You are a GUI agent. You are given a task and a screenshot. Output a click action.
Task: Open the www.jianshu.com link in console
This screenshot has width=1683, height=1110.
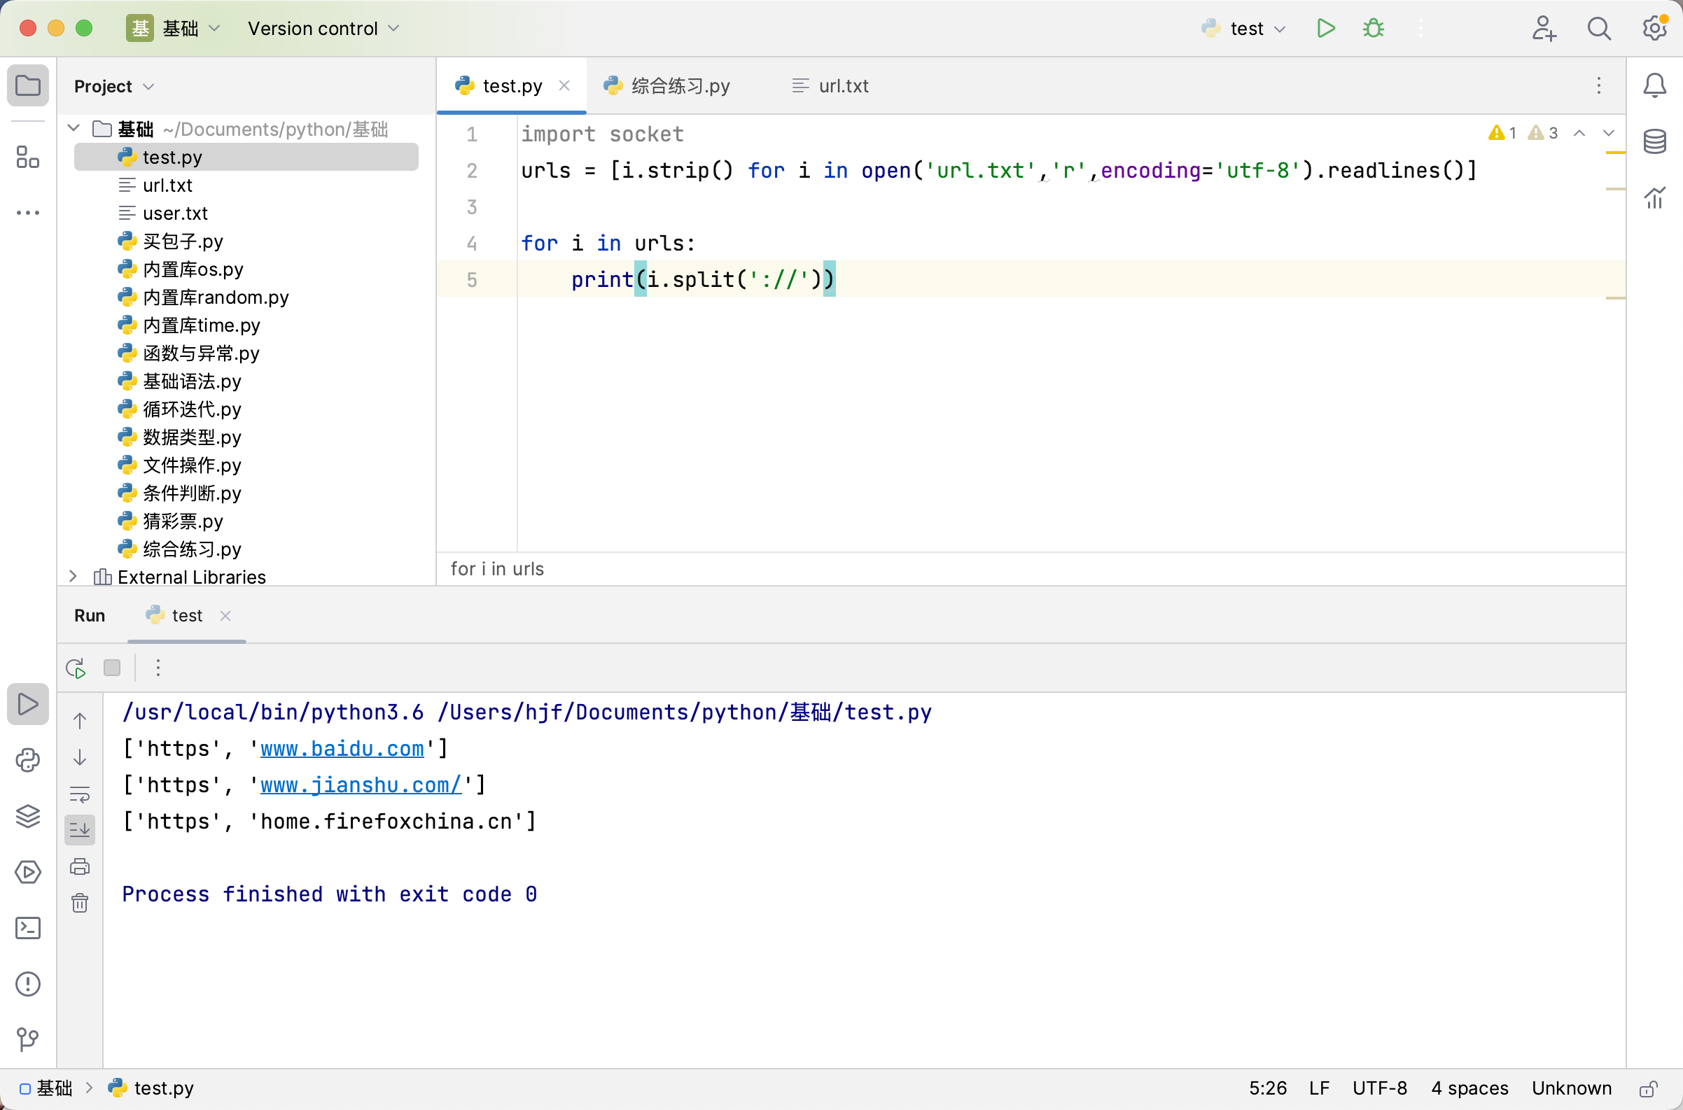tap(361, 785)
